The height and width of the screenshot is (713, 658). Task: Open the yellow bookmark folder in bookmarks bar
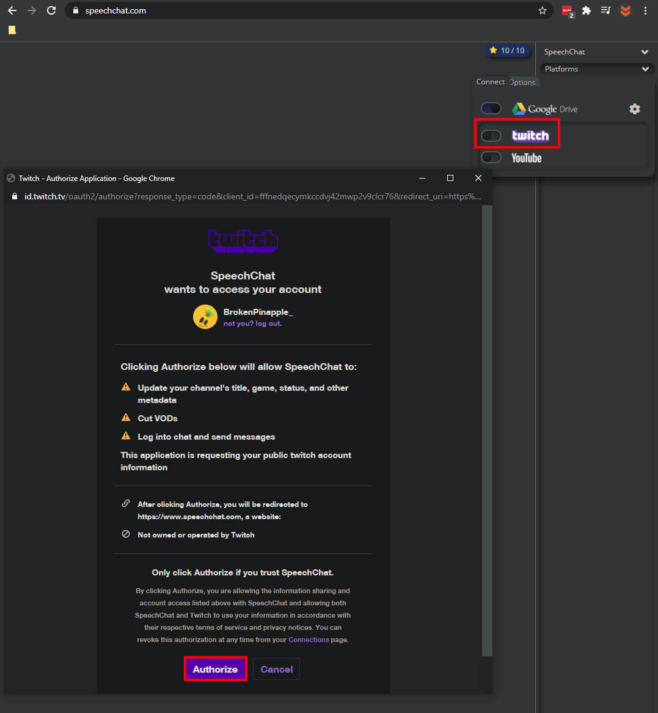coord(12,30)
